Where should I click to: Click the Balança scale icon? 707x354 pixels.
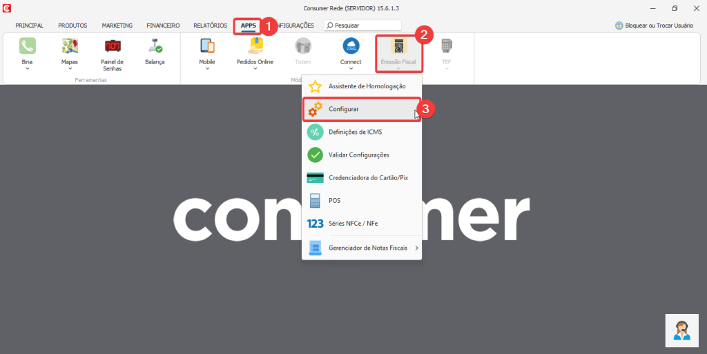pyautogui.click(x=155, y=46)
